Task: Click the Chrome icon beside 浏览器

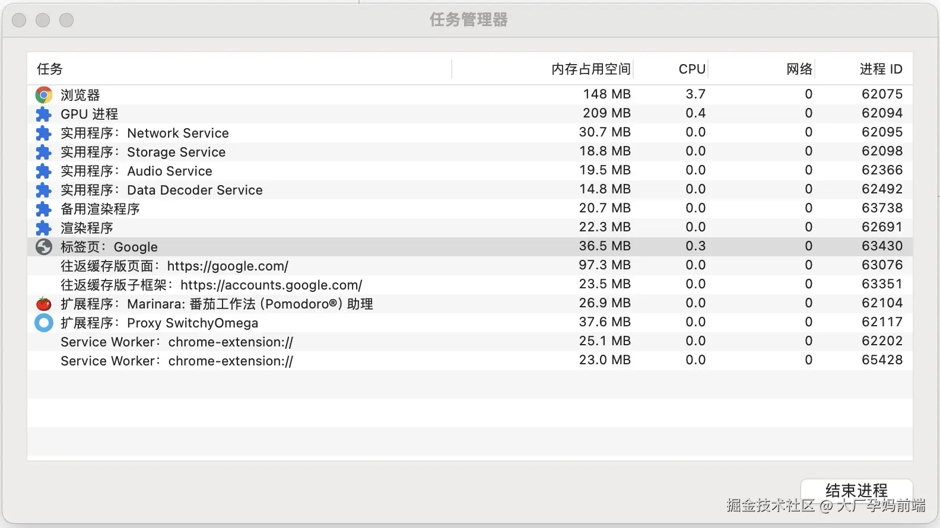Action: (x=44, y=95)
